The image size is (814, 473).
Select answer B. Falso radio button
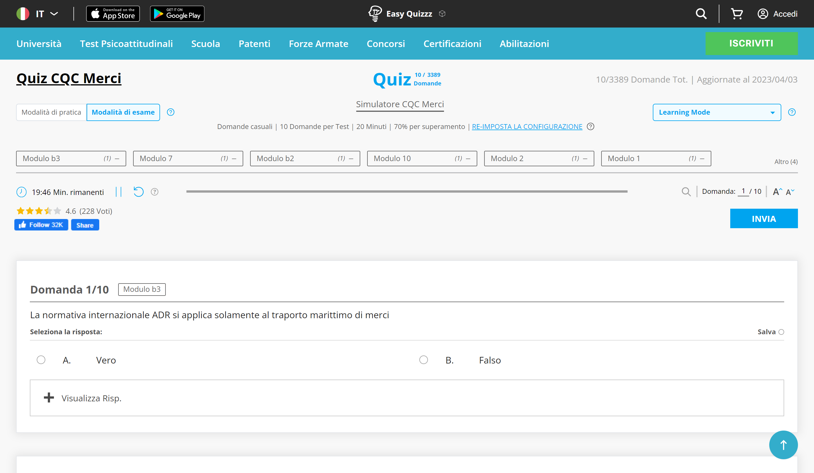tap(423, 360)
